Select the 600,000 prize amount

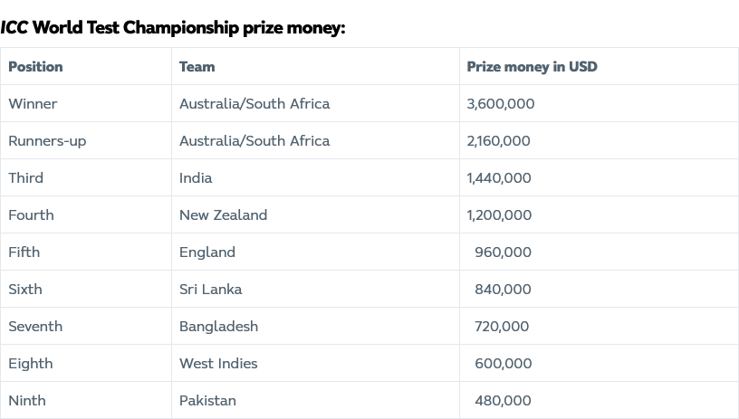pos(503,364)
